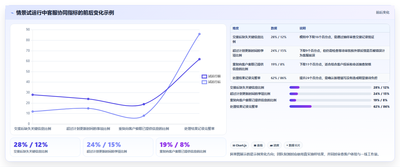Click x-axis label 交接后缺失关键信息比例
The height and width of the screenshot is (167, 400).
tap(32, 129)
